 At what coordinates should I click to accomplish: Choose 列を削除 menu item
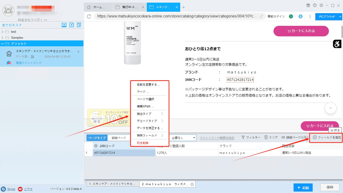[143, 143]
